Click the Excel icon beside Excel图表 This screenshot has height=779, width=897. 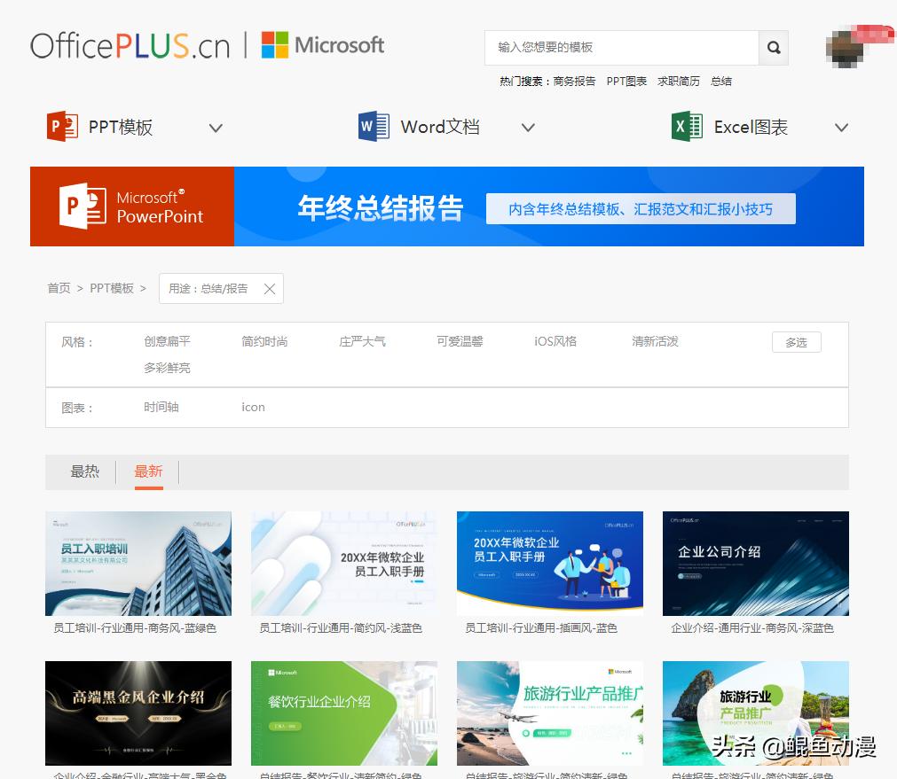pos(687,127)
